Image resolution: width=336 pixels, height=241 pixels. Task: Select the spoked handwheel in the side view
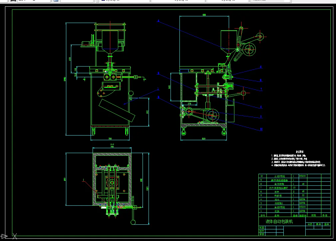click(x=249, y=49)
